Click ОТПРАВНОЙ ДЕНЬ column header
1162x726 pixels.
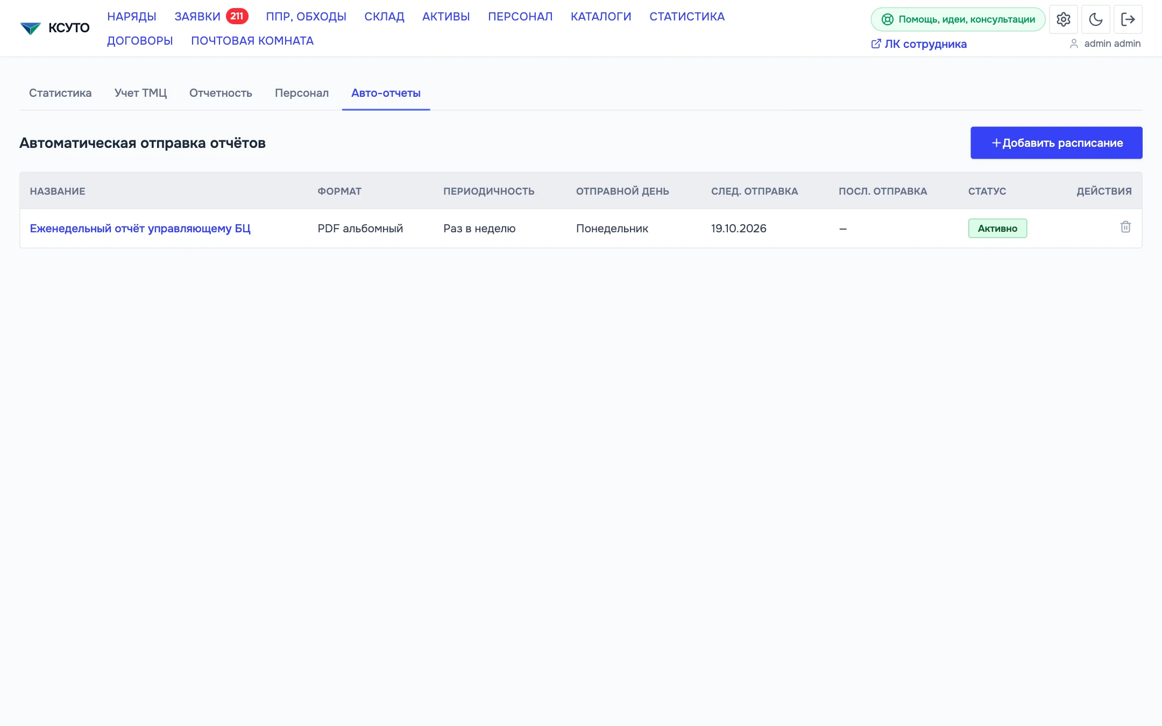(x=622, y=191)
